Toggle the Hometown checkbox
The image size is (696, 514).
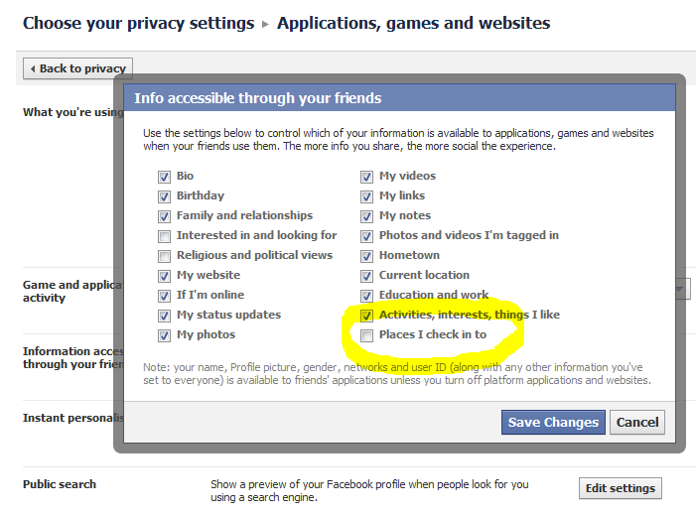click(x=366, y=256)
